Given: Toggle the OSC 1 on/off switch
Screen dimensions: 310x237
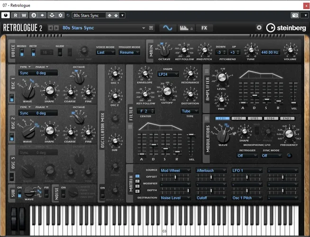Looking at the screenshot, I should coord(12,98).
